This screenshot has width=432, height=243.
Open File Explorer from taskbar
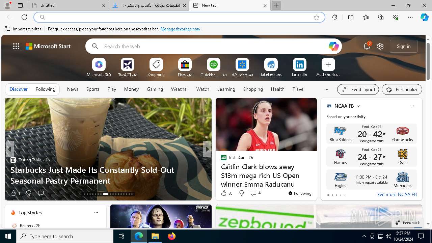click(155, 236)
